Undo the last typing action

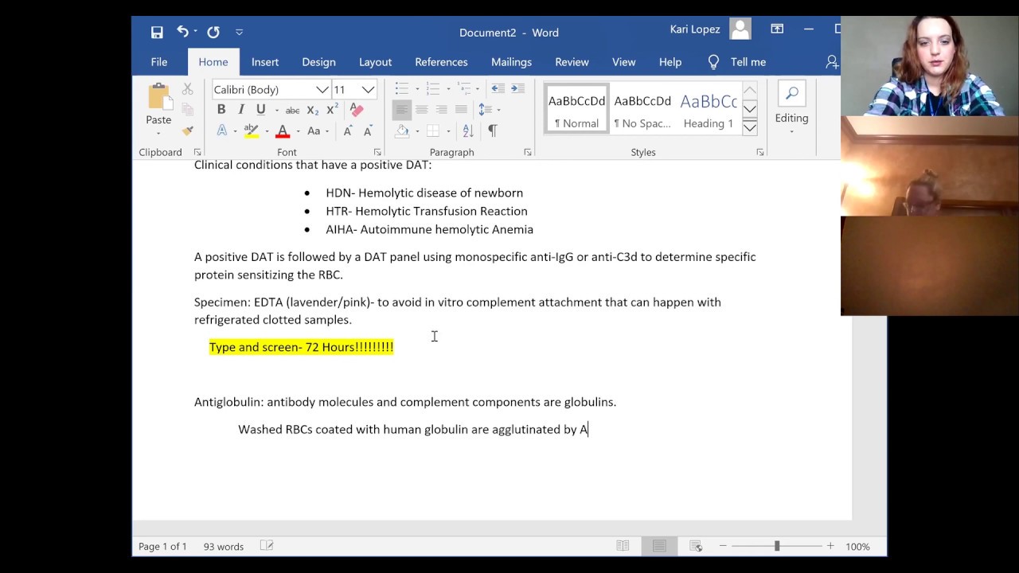pos(182,32)
